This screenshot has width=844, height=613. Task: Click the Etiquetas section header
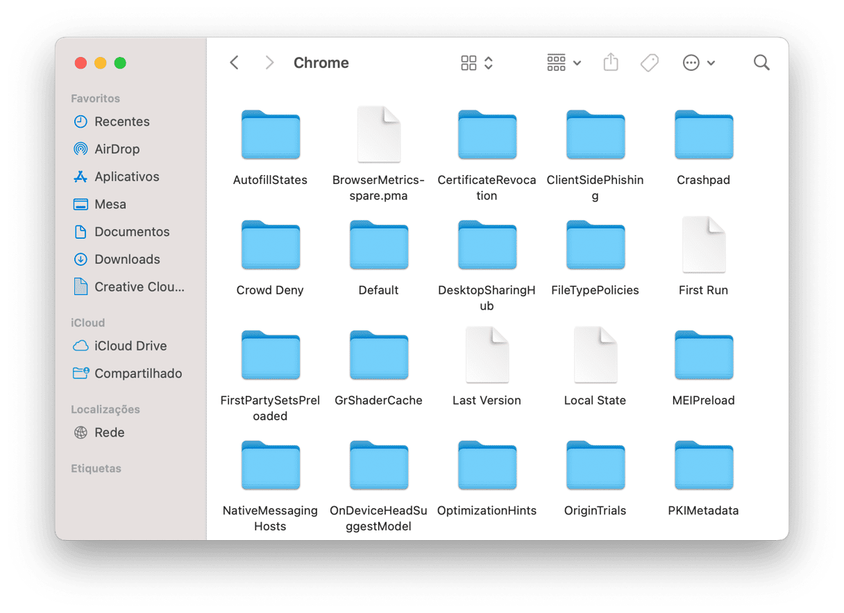coord(96,469)
